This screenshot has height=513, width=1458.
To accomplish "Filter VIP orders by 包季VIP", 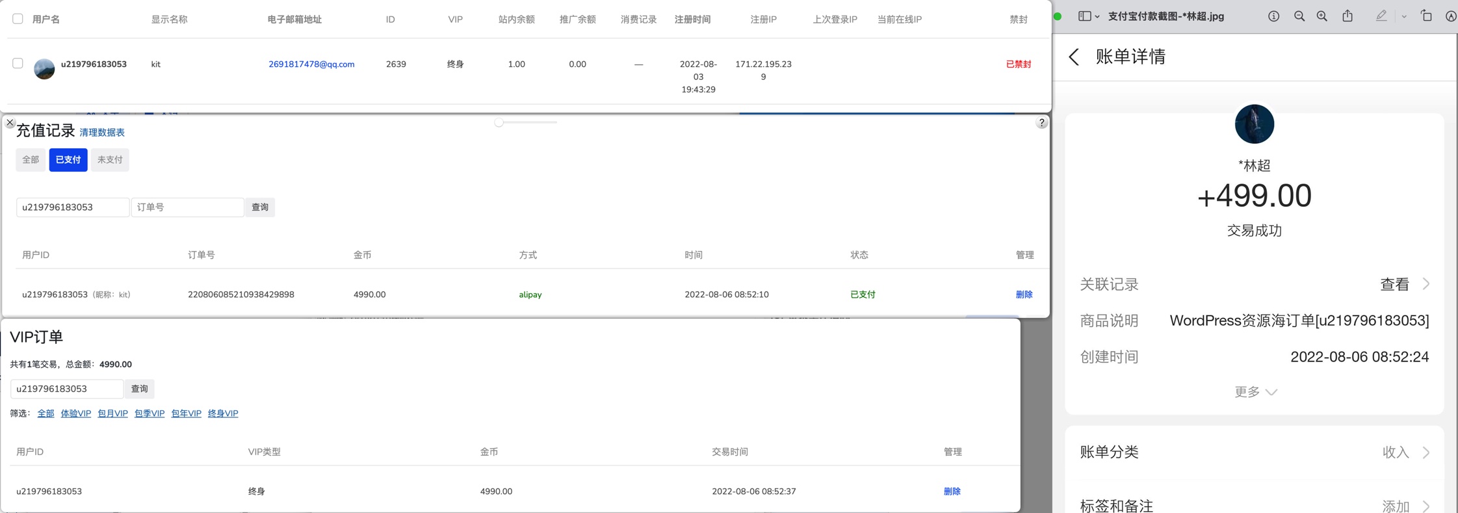I will [150, 414].
